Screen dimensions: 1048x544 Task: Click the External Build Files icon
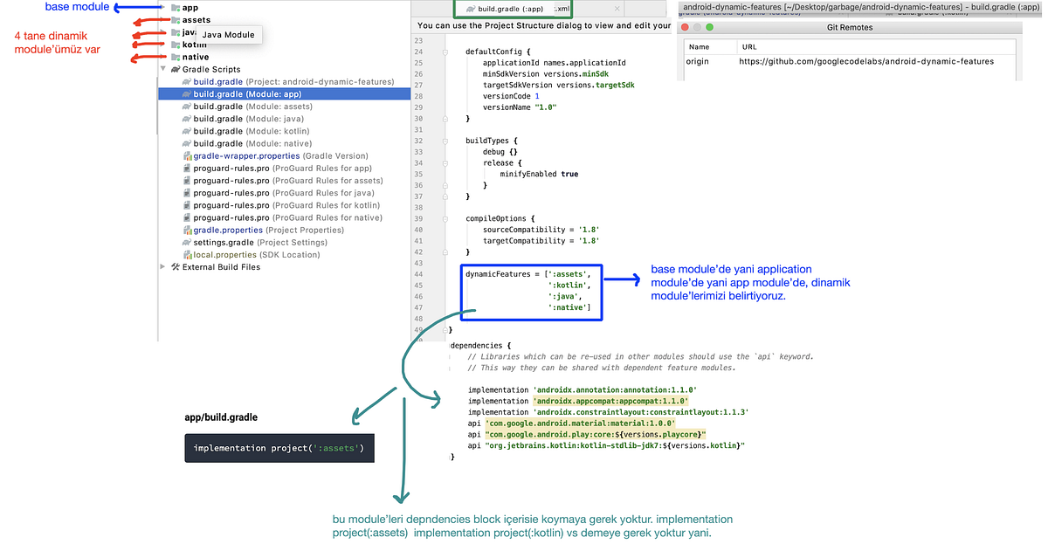(176, 267)
